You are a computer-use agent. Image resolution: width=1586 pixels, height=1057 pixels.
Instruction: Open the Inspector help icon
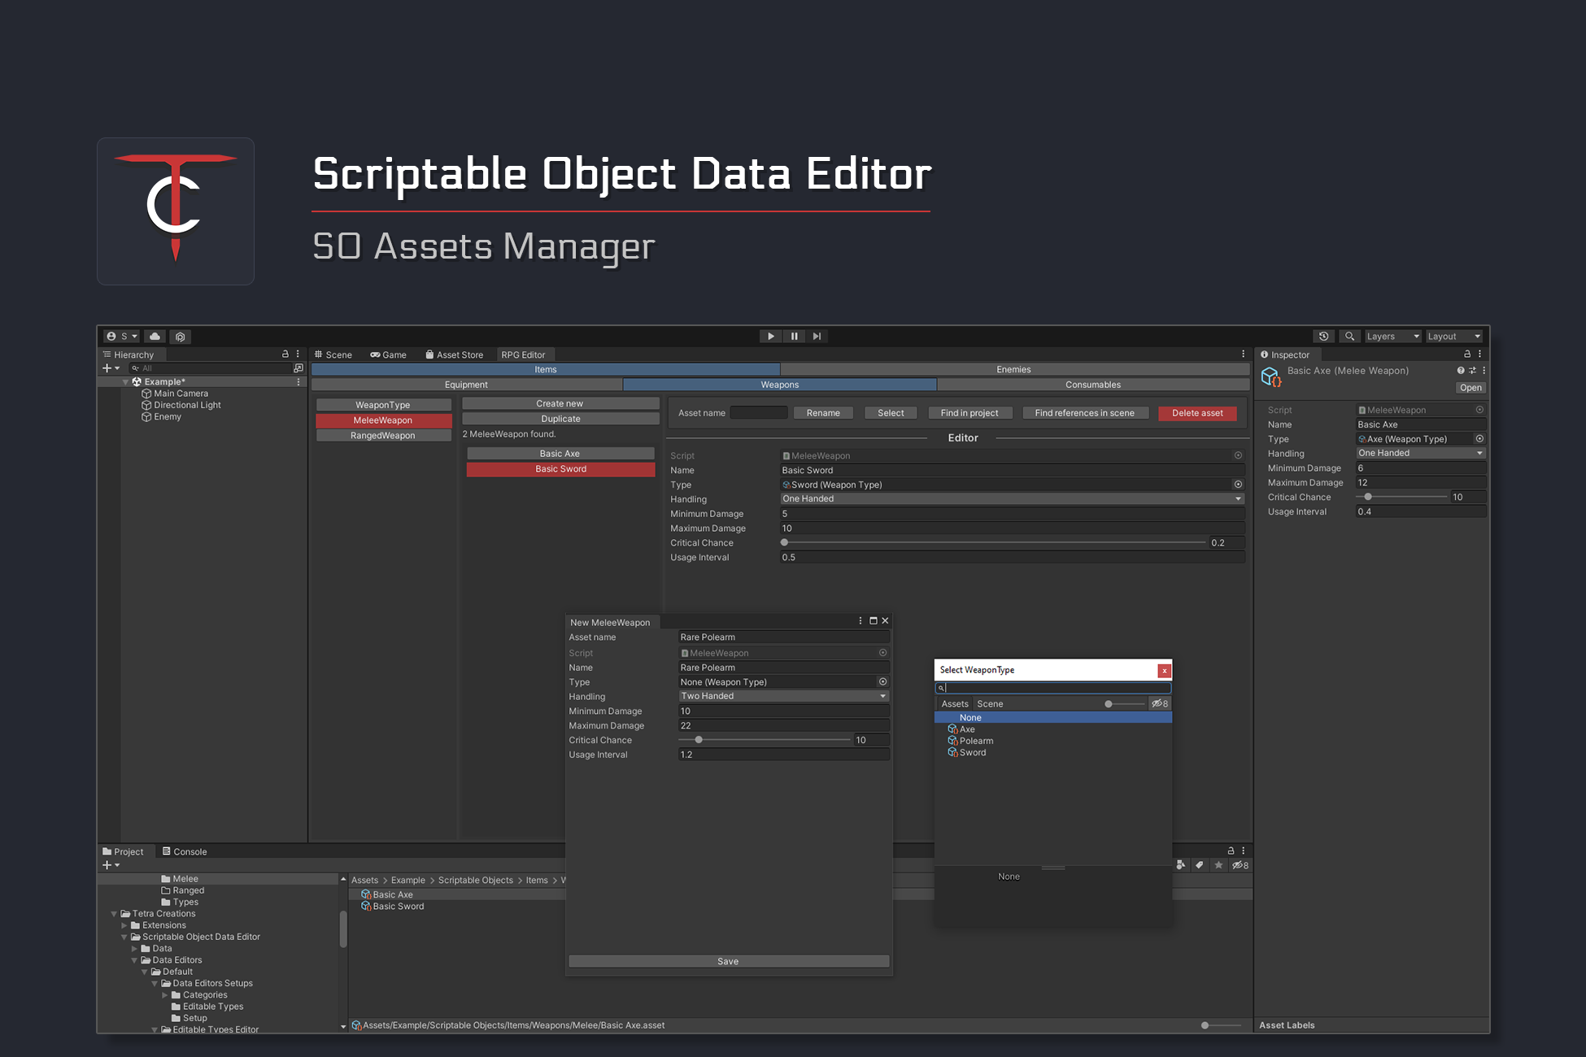pos(1461,371)
